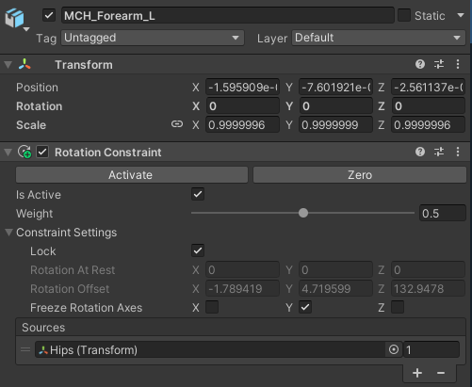This screenshot has height=387, width=472.
Task: Click the Weight label
Action: pyautogui.click(x=35, y=214)
